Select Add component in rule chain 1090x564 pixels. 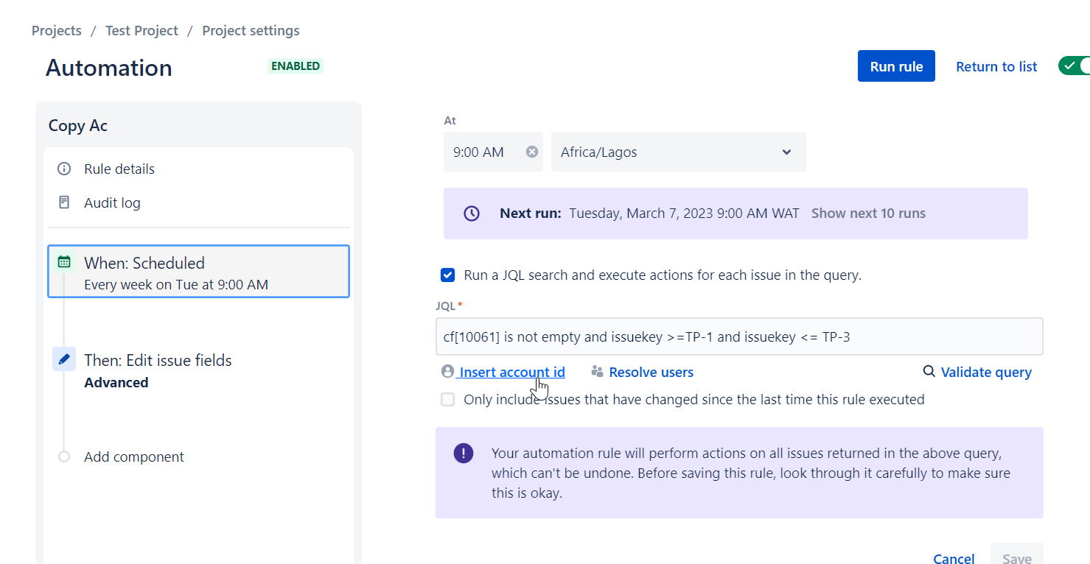[x=133, y=457]
